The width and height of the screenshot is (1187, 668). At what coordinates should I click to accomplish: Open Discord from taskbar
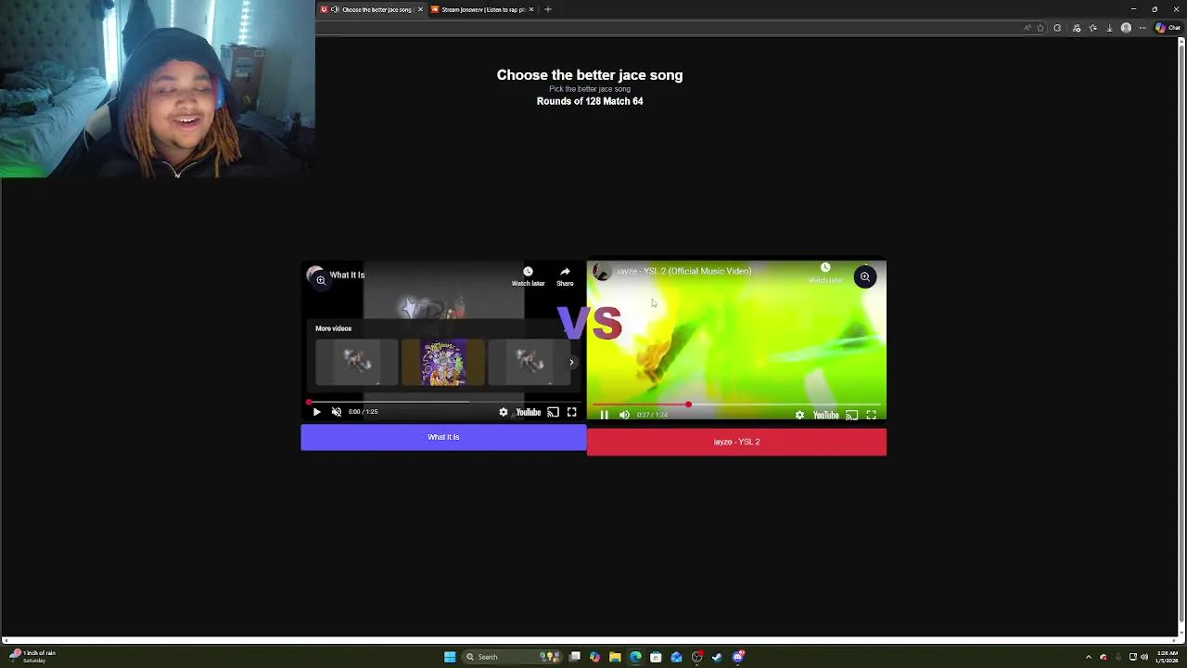click(x=738, y=657)
